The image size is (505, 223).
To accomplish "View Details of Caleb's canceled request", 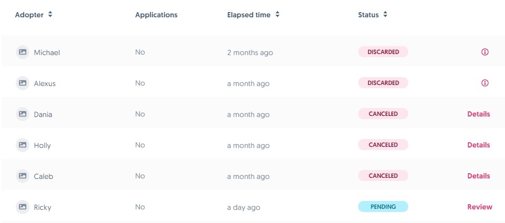I will point(478,176).
